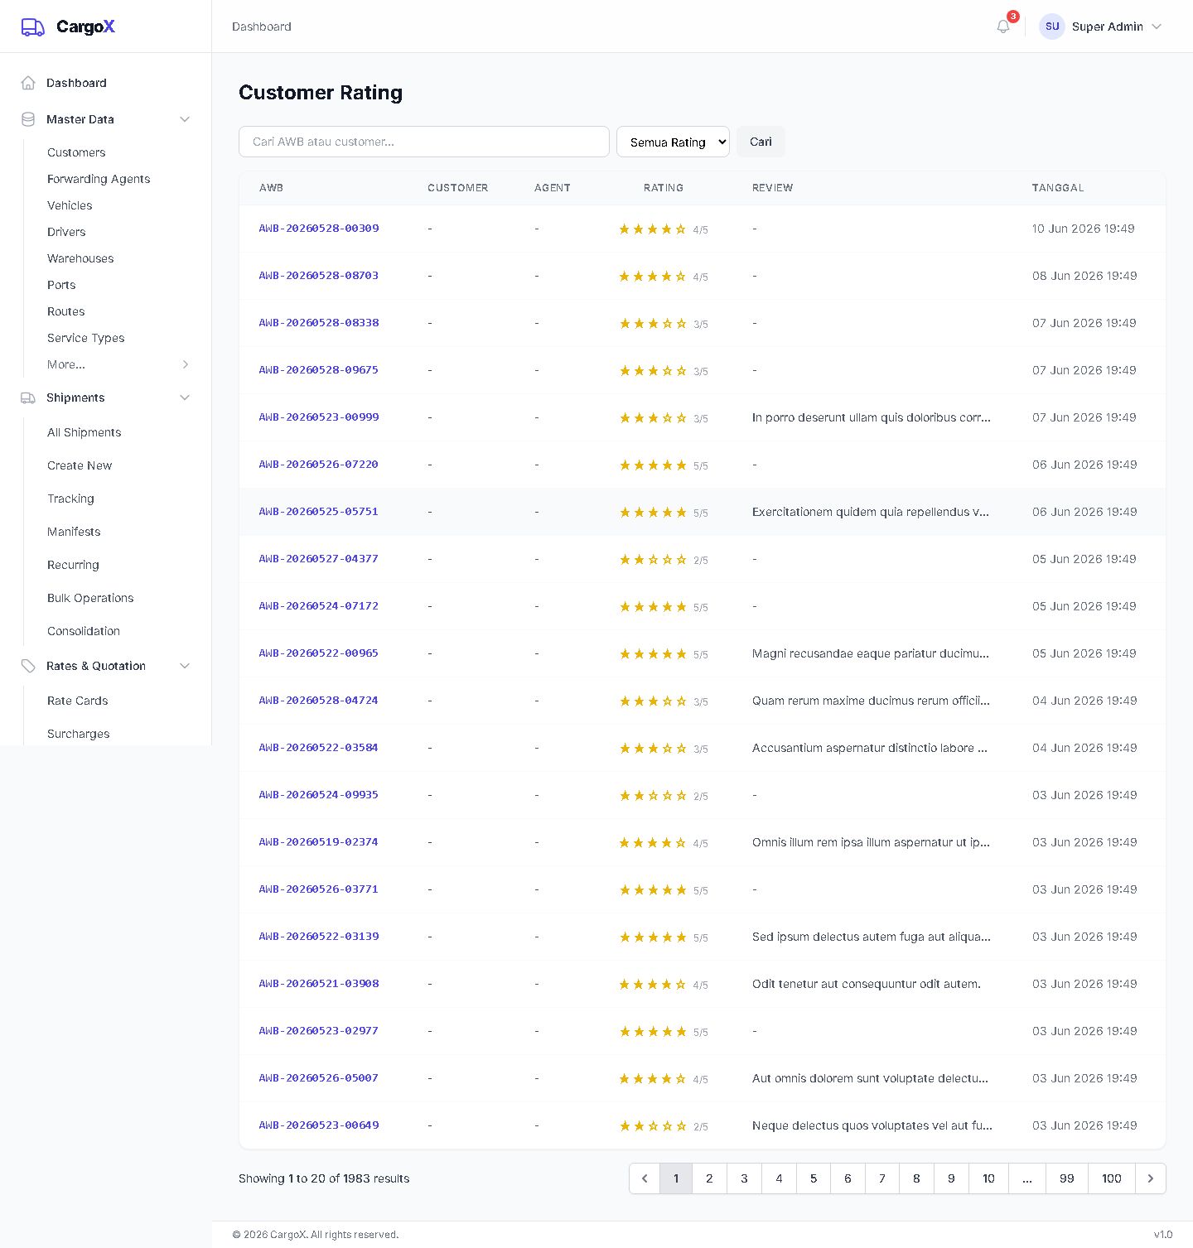
Task: Open AWB-20260528-08703 link
Action: (319, 276)
